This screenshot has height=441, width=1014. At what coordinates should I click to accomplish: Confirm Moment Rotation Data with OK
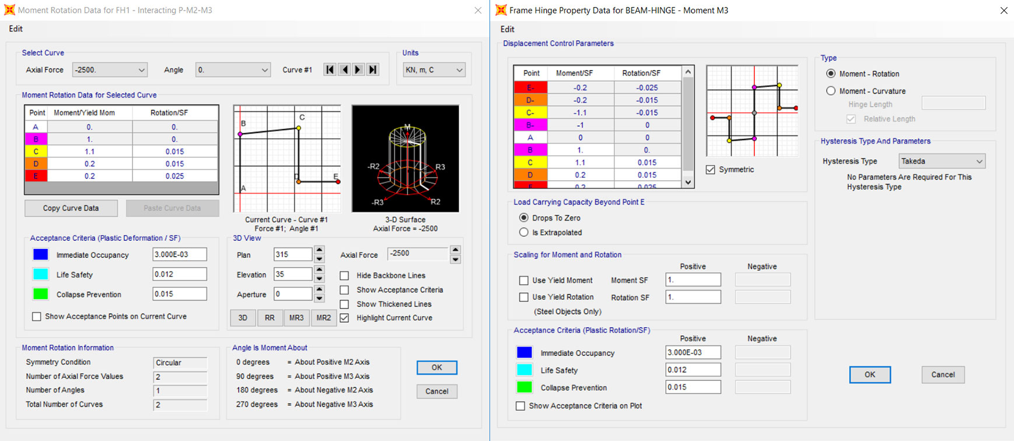(437, 367)
